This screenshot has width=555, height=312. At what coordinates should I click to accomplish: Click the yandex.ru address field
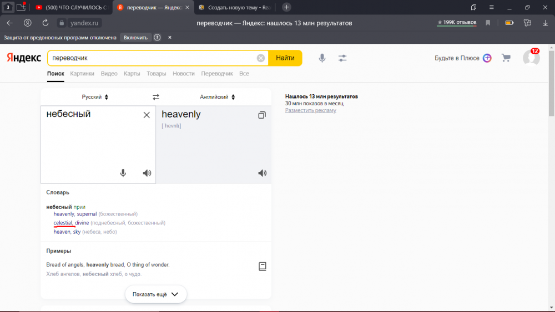[84, 23]
